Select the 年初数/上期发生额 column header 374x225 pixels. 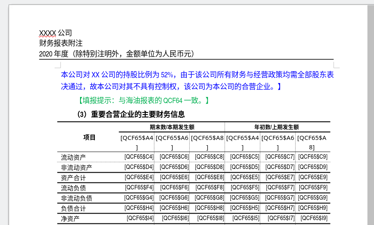[277, 127]
